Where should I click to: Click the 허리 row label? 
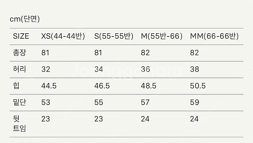pyautogui.click(x=20, y=69)
